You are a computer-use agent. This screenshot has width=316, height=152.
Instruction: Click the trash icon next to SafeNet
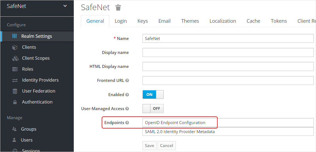pos(118,7)
